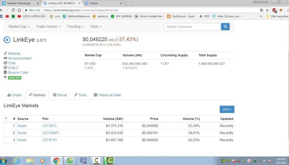Open the bankcoin bookmark
Image resolution: width=289 pixels, height=165 pixels.
pos(101,16)
